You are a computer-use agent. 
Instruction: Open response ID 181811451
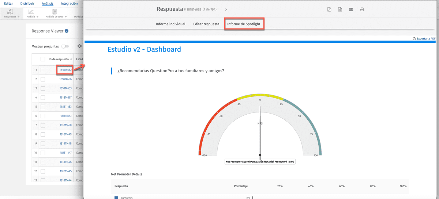[x=66, y=116]
